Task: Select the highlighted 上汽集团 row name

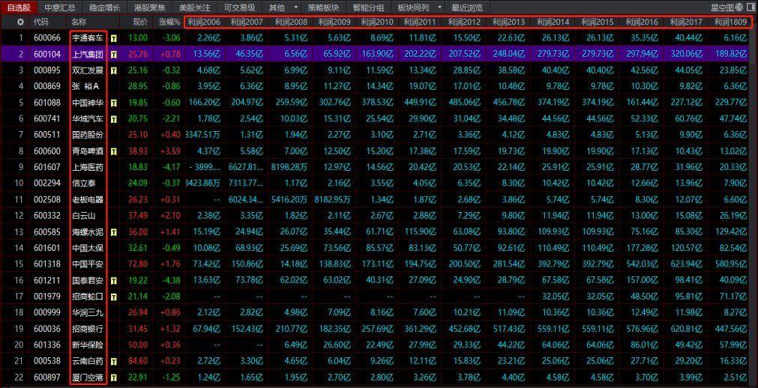Action: coord(88,54)
